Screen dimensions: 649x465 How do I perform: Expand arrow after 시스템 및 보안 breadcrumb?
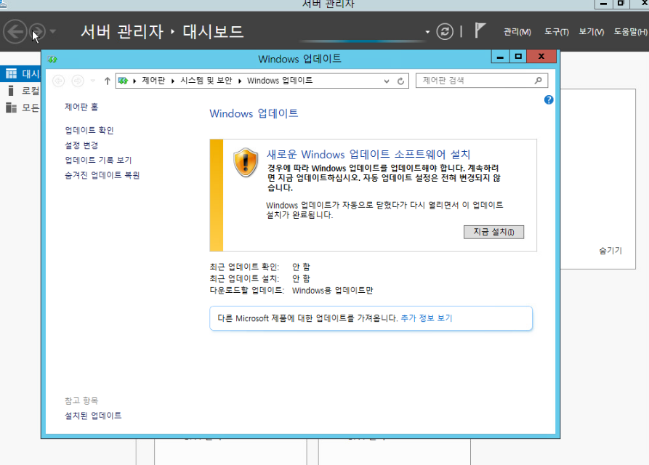coord(240,81)
